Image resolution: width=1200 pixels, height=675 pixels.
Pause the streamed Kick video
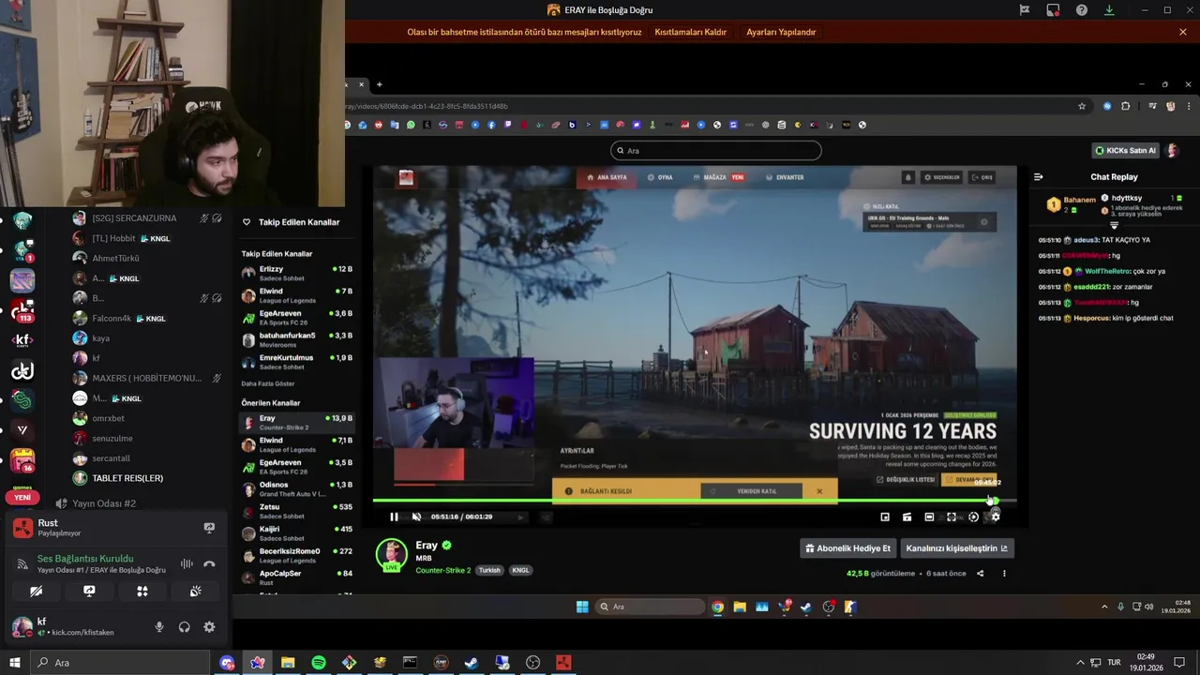(394, 517)
